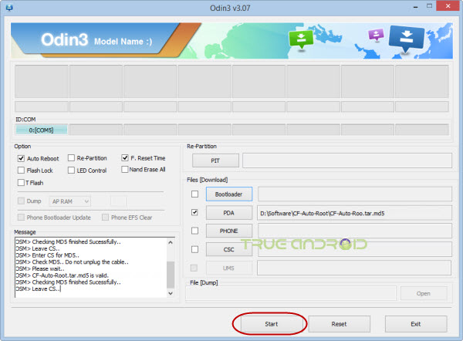
Task: Click the message log scrollbar thumb
Action: coord(171,275)
